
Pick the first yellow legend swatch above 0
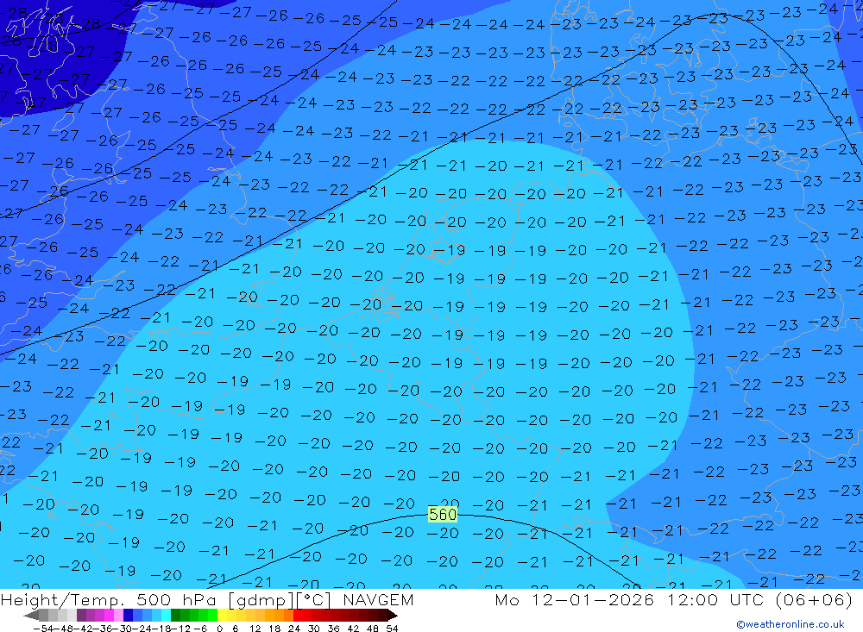pos(223,615)
